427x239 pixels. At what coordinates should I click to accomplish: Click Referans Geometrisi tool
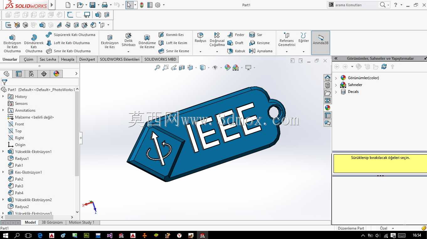click(x=287, y=39)
